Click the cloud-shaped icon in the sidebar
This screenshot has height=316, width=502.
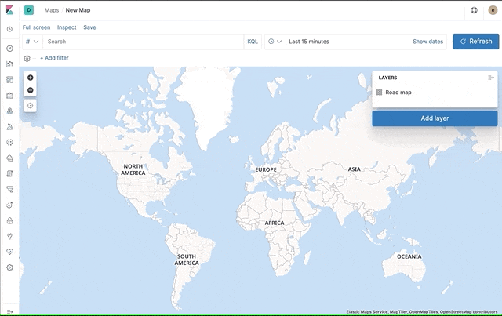[10, 158]
